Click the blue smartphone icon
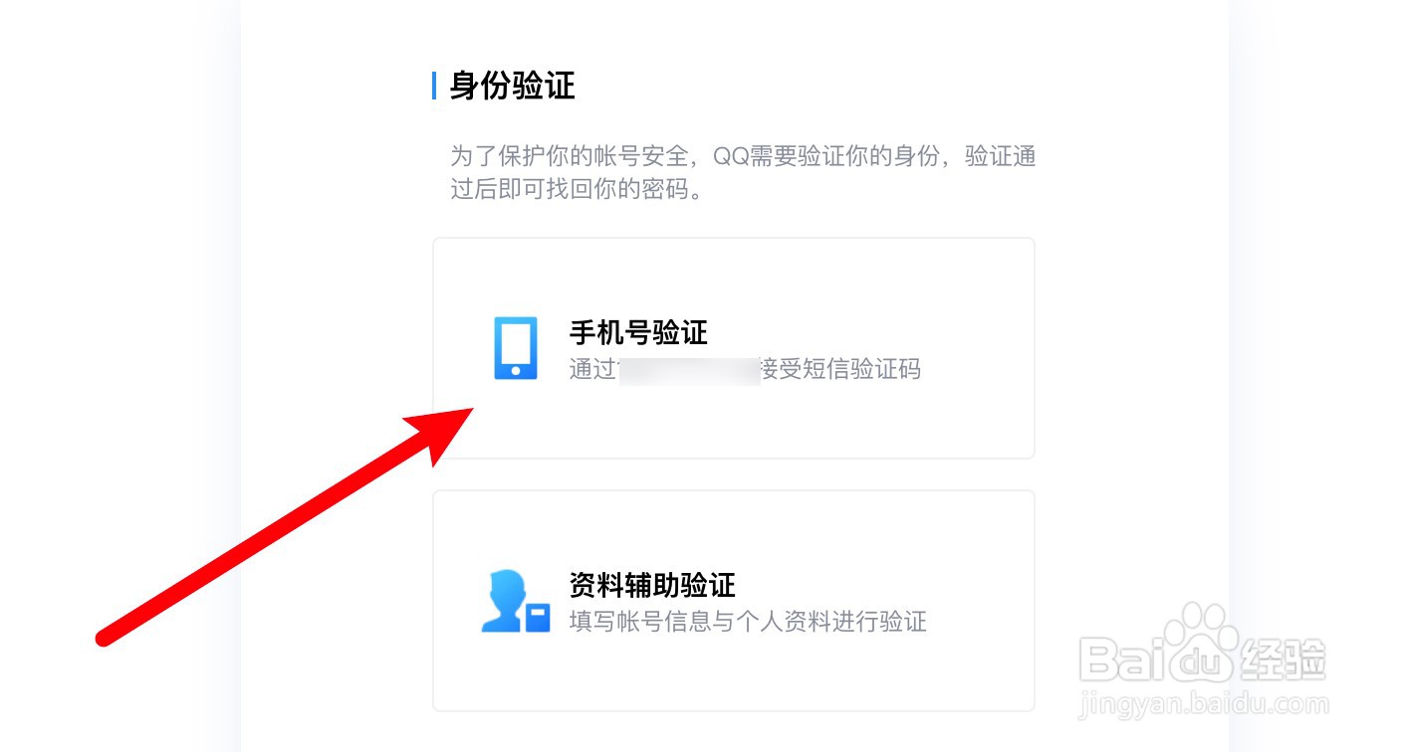Screen dimensions: 1406x752 click(x=516, y=348)
